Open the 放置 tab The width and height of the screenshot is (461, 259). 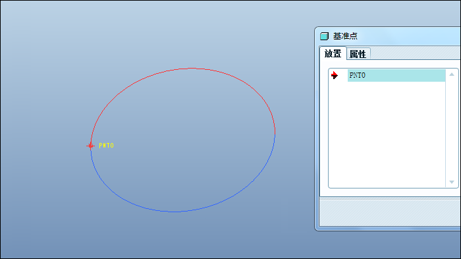tap(333, 53)
